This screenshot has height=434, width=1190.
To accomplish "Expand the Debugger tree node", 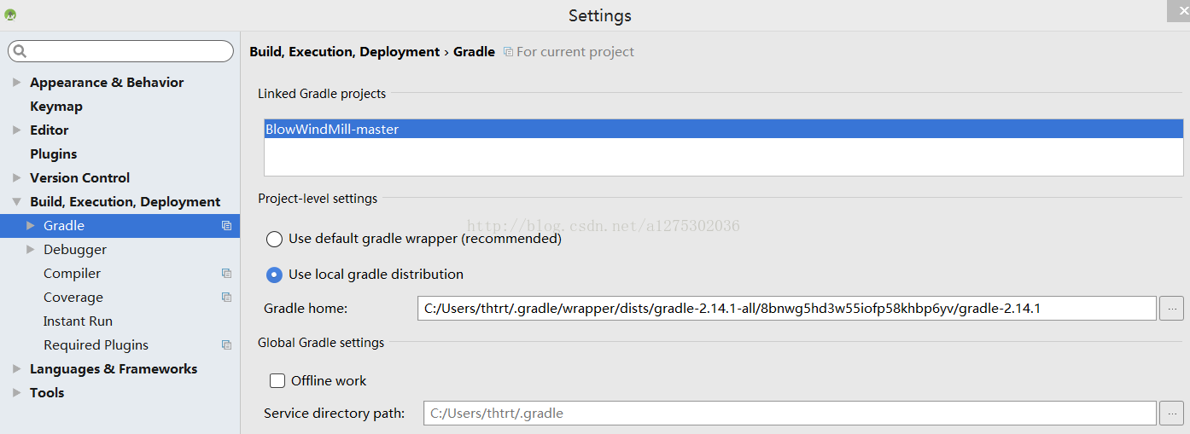I will [31, 250].
